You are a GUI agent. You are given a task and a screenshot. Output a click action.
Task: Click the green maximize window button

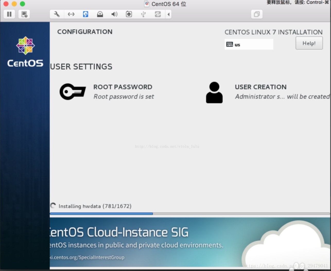(22, 4)
